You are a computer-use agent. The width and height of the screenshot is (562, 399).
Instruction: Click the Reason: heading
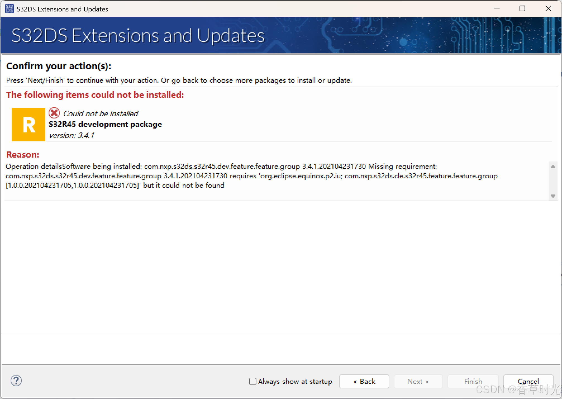[23, 155]
